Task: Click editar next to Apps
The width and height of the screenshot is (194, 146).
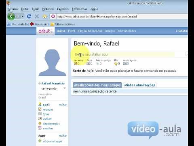Action: [63, 135]
